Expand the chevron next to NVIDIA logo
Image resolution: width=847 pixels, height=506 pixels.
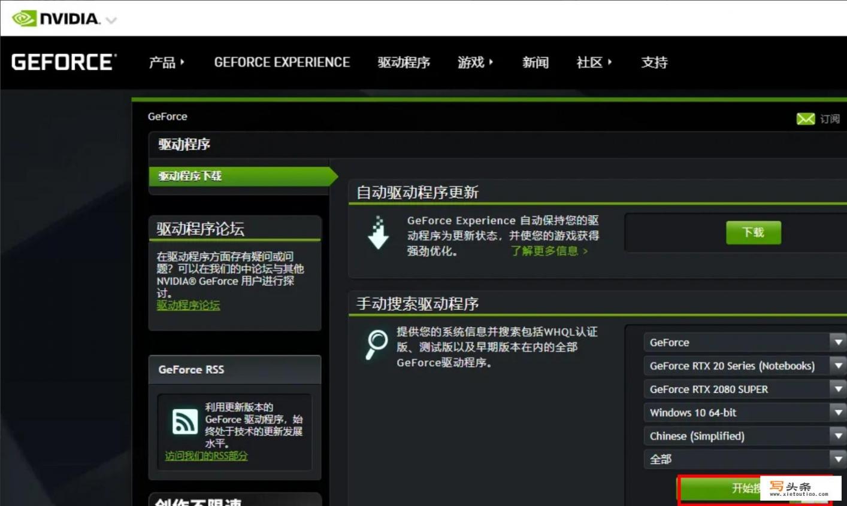(111, 20)
